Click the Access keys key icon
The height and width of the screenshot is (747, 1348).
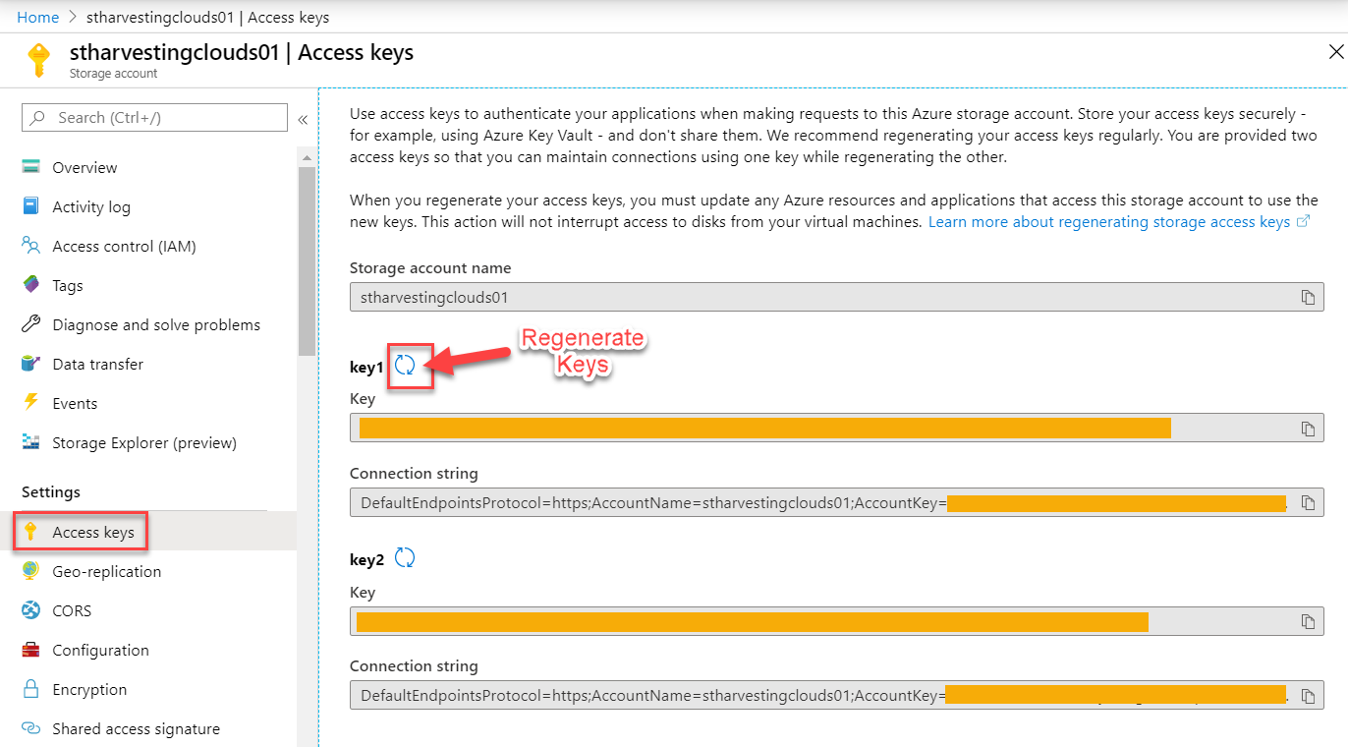pyautogui.click(x=31, y=532)
